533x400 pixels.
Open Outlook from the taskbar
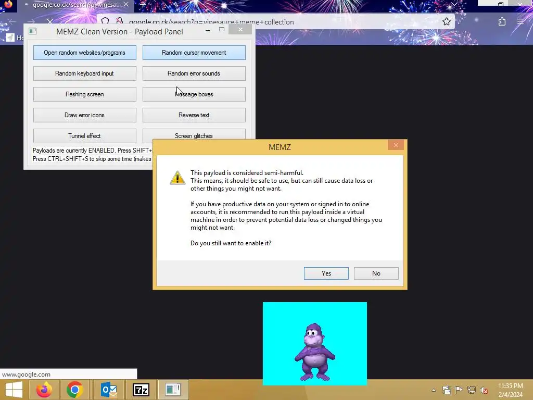click(109, 390)
